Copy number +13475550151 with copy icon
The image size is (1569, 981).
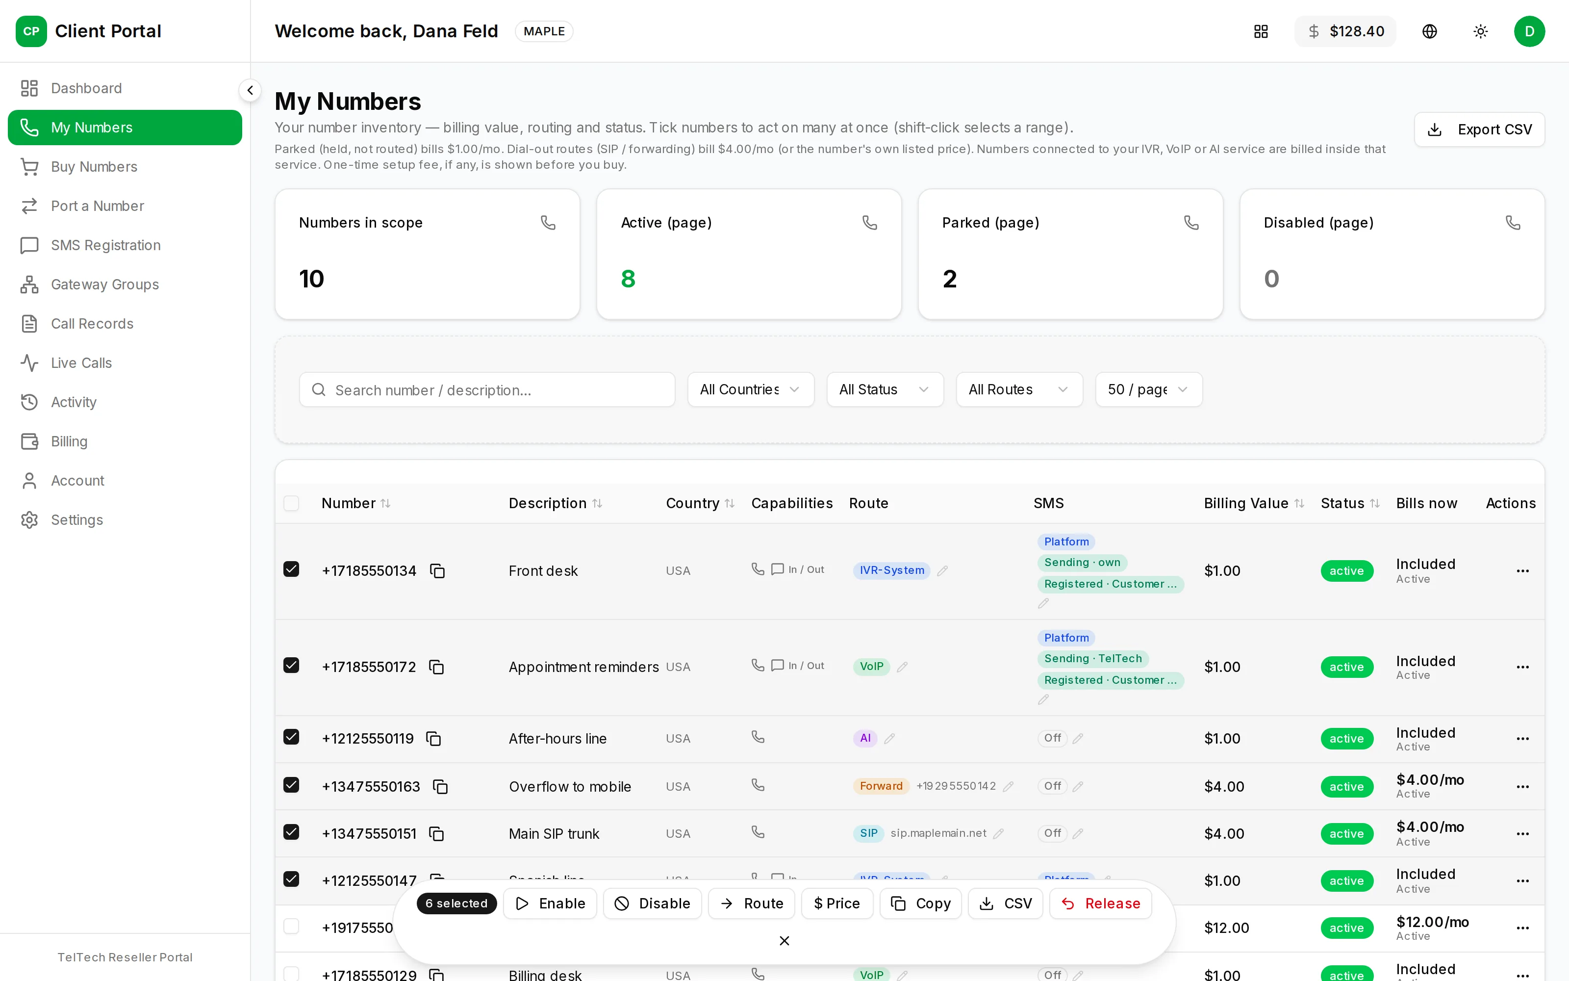pyautogui.click(x=437, y=834)
